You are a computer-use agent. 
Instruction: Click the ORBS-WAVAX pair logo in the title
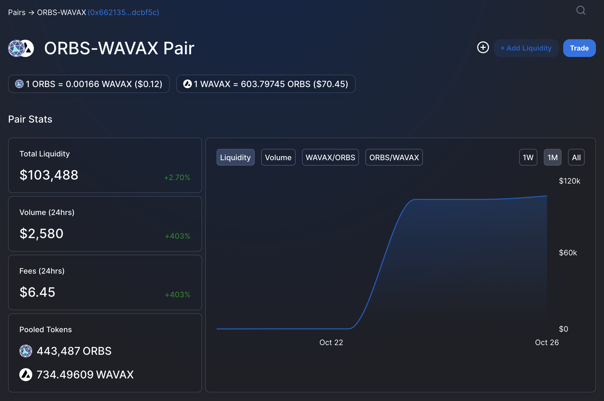coord(21,48)
